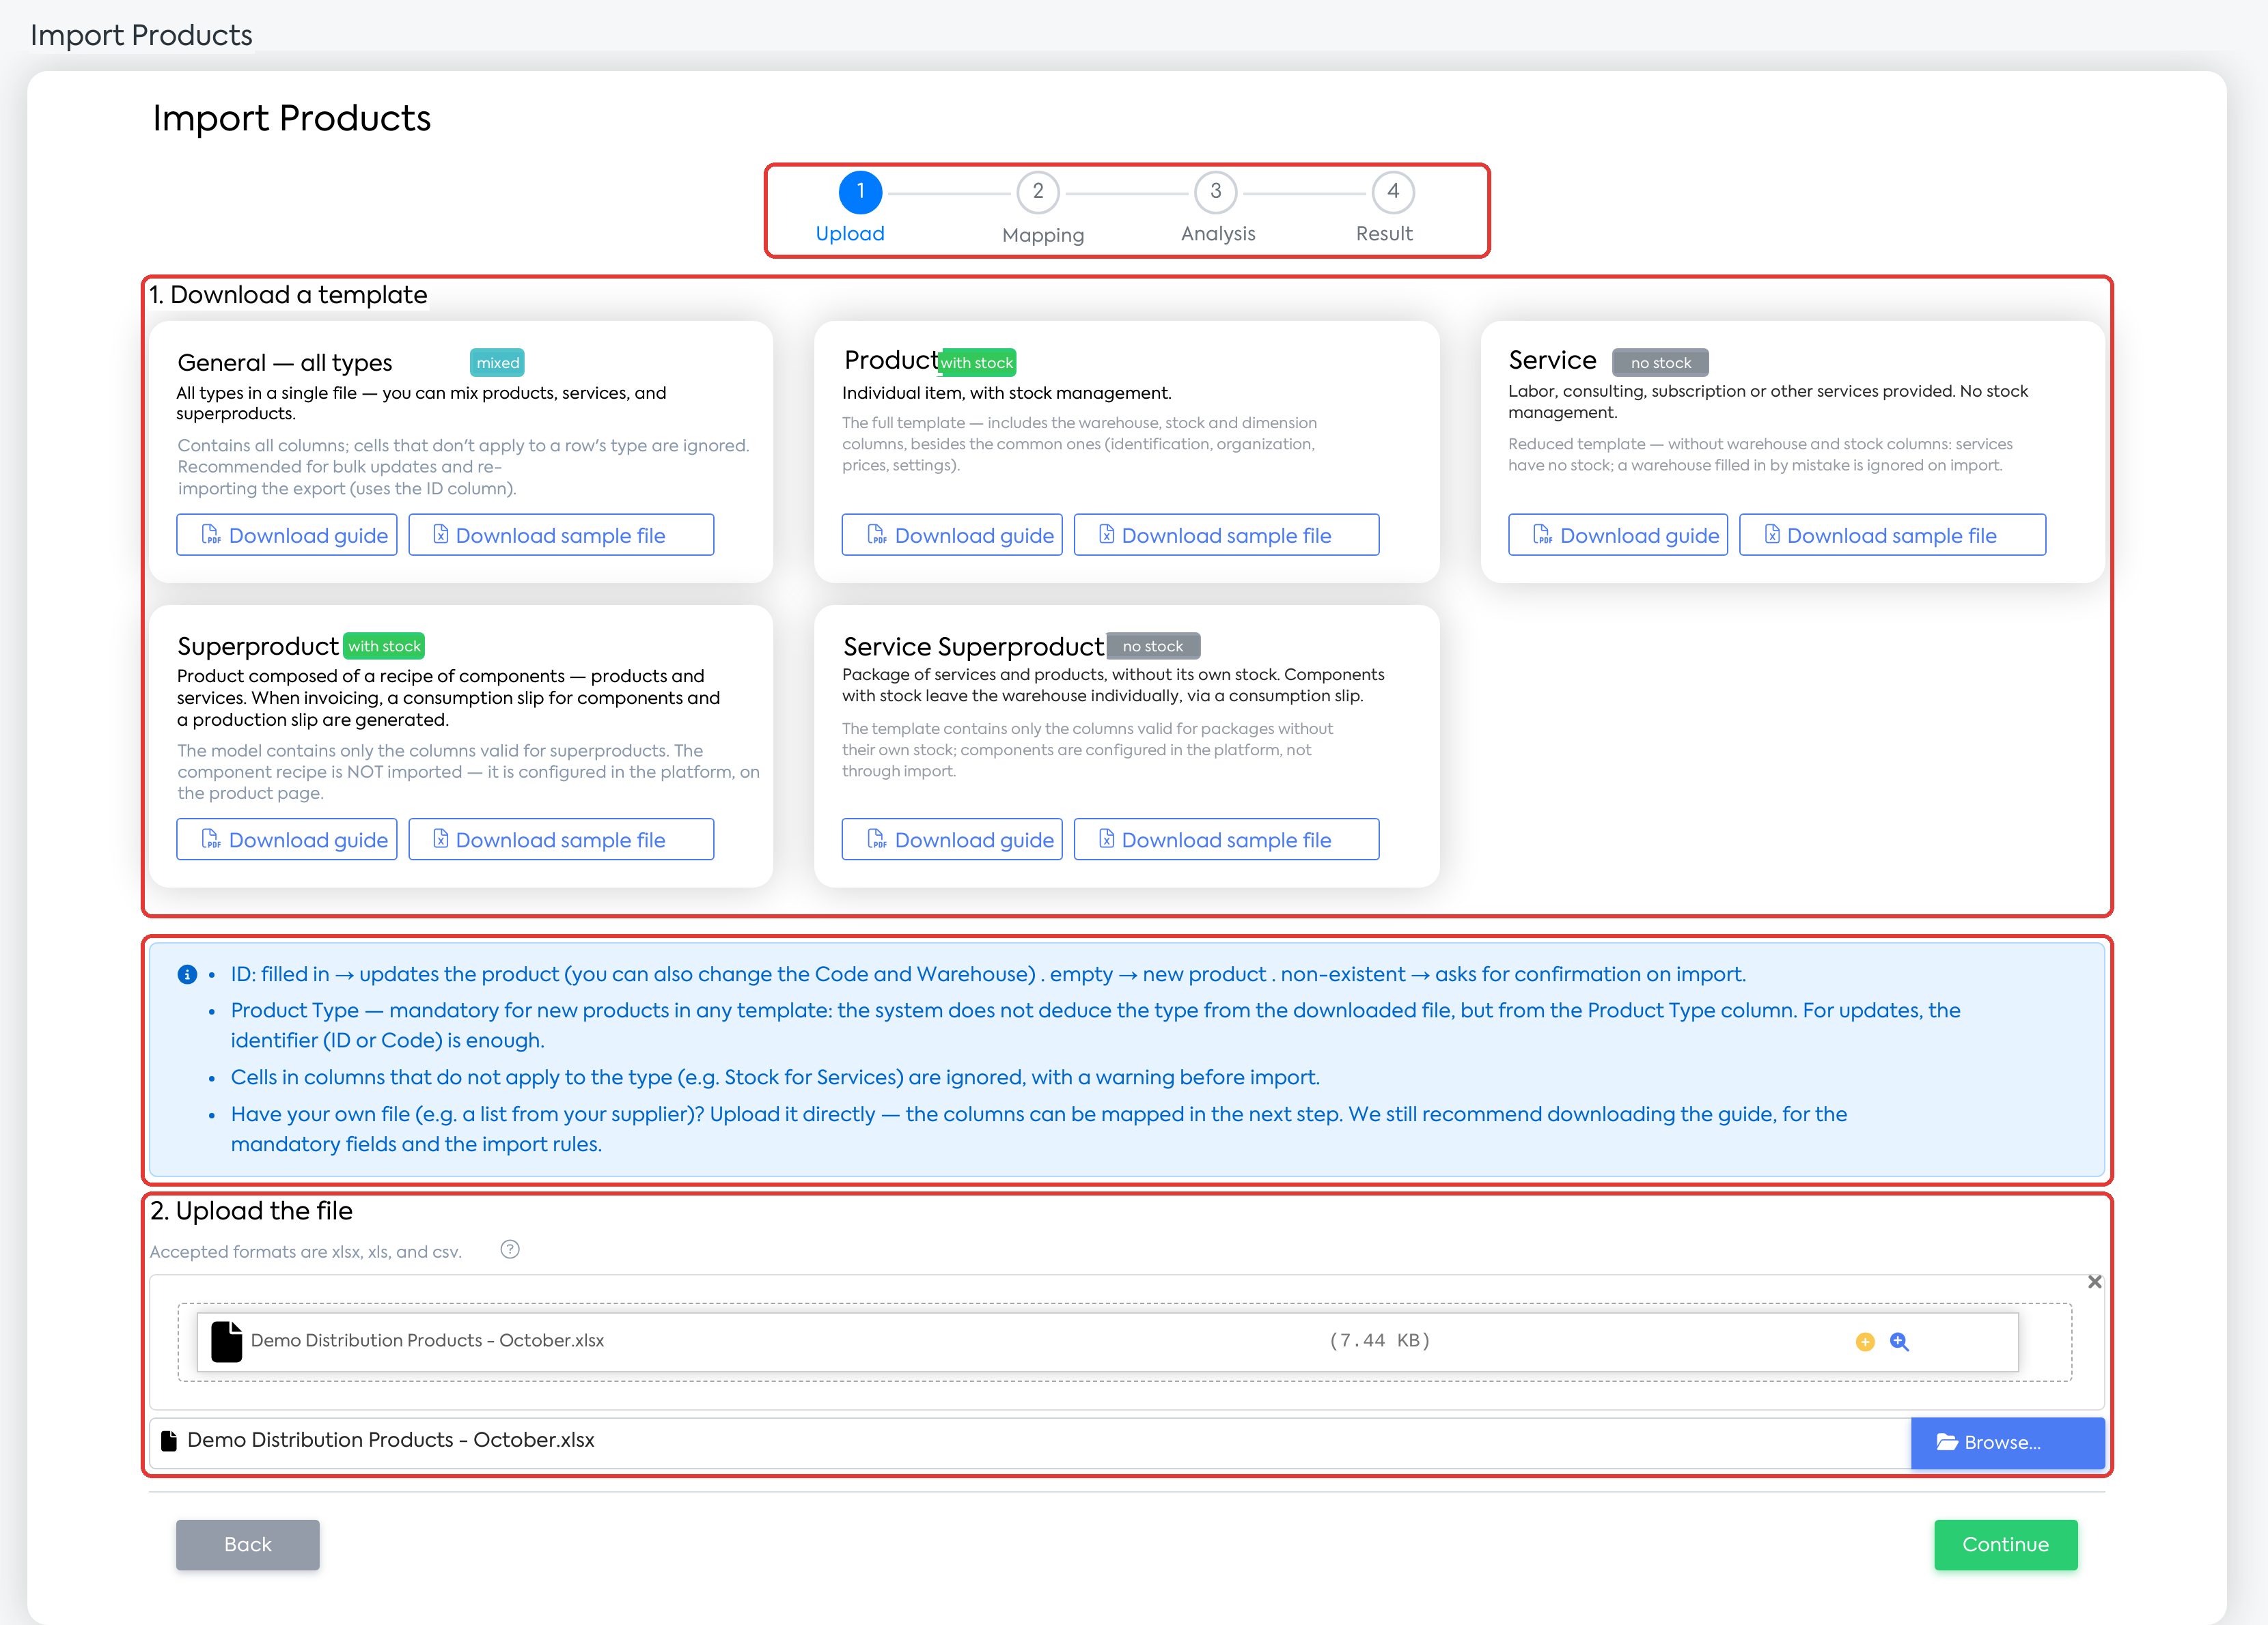Click the 'mixed' badge on the General card

498,363
